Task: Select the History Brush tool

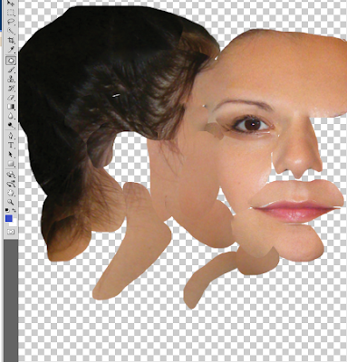Action: pyautogui.click(x=11, y=88)
